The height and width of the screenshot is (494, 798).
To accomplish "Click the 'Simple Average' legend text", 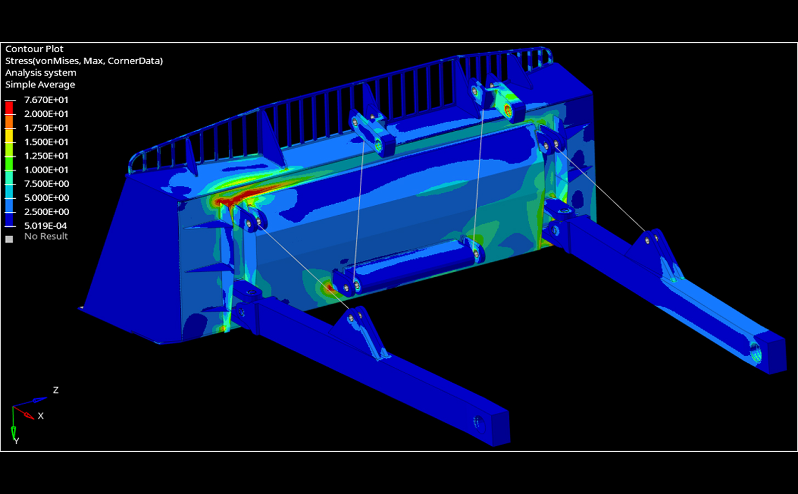I will 40,85.
